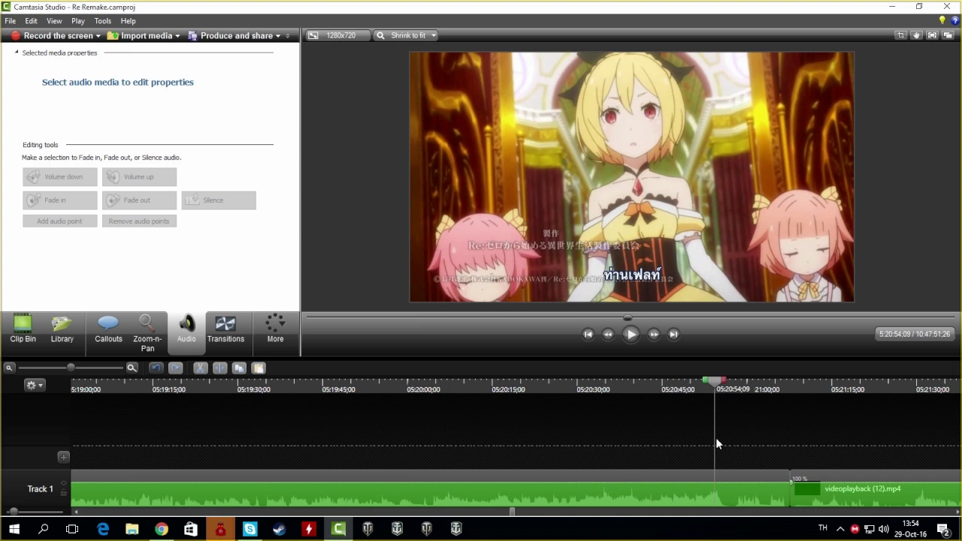Image resolution: width=962 pixels, height=541 pixels.
Task: Open the Edit menu
Action: click(32, 21)
